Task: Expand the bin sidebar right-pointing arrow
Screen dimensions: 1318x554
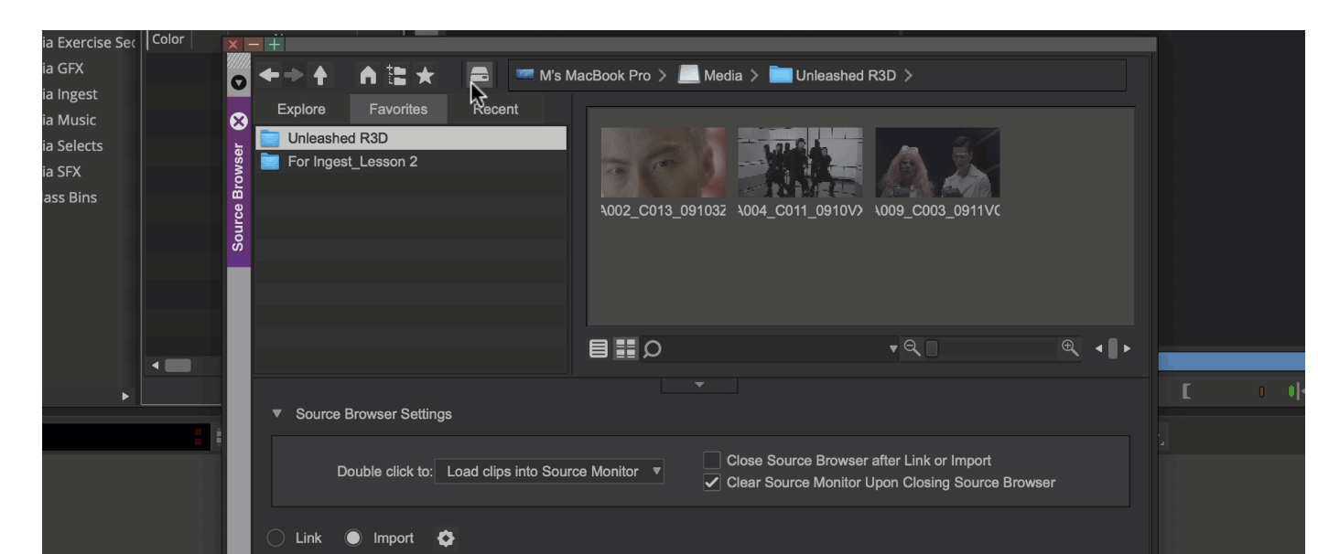Action: tap(126, 396)
